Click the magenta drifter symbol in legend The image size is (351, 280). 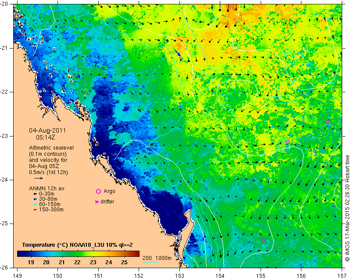97,202
